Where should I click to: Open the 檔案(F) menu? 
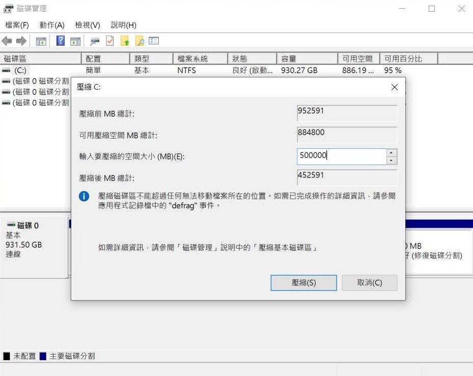click(x=17, y=25)
